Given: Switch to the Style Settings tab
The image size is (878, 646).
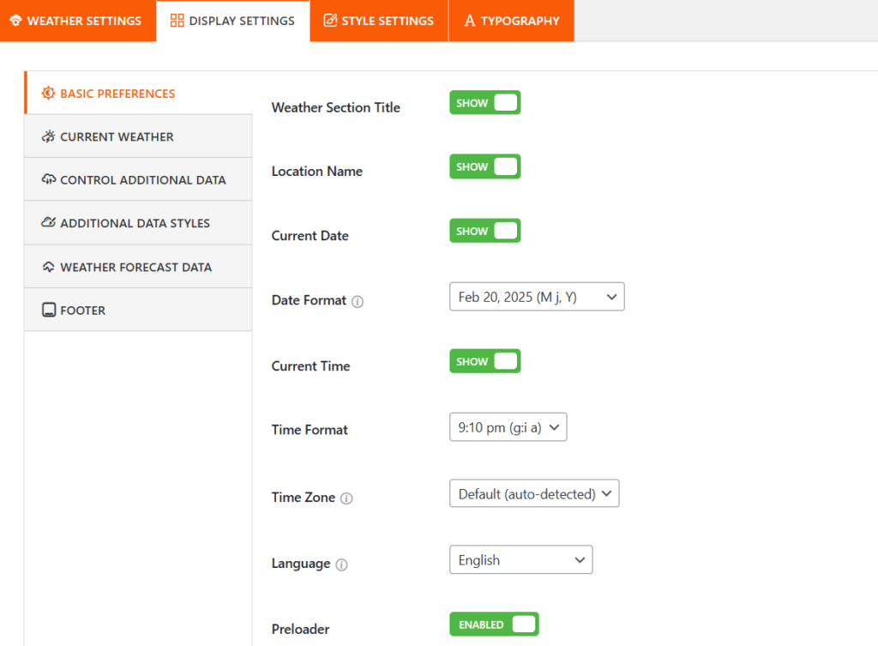Looking at the screenshot, I should (378, 21).
